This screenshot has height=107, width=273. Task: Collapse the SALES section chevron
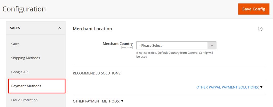59,28
